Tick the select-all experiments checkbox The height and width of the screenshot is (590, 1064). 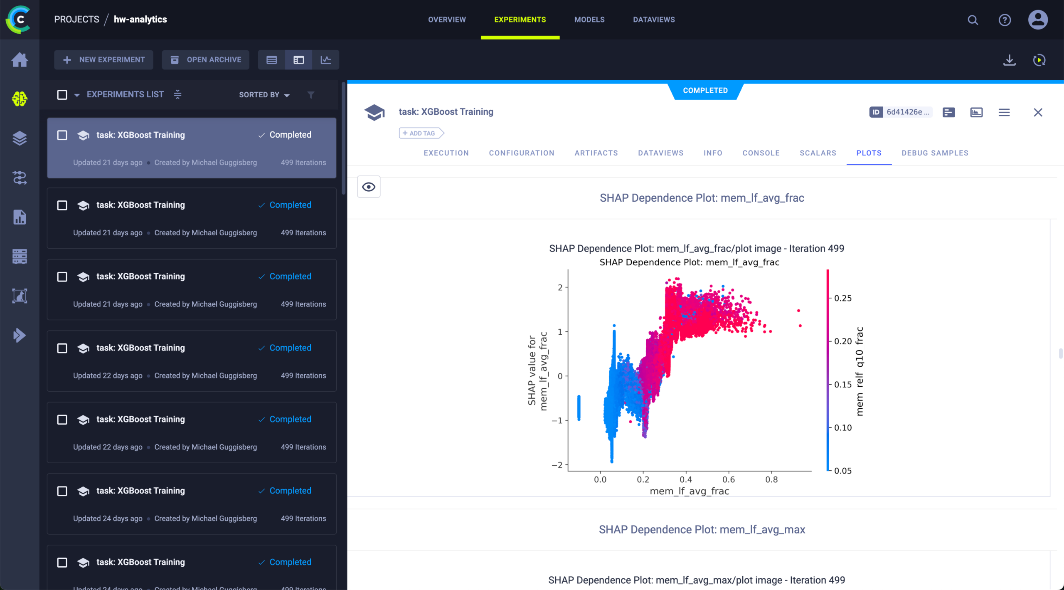[62, 95]
